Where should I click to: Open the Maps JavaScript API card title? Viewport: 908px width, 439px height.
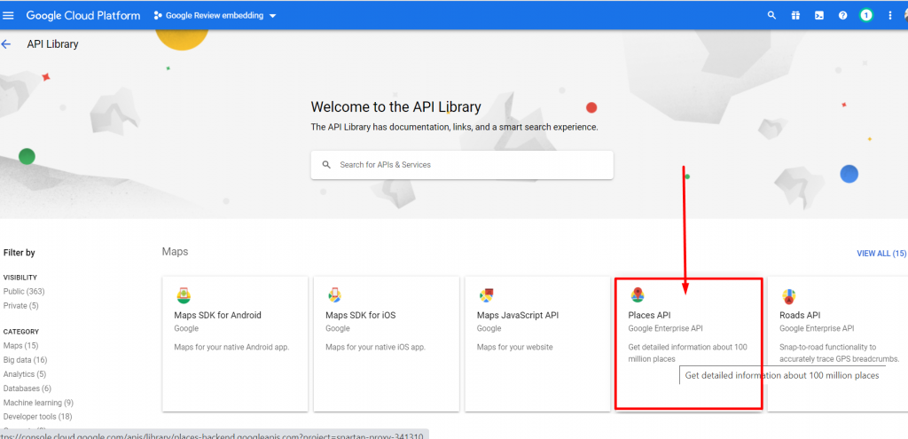click(518, 316)
